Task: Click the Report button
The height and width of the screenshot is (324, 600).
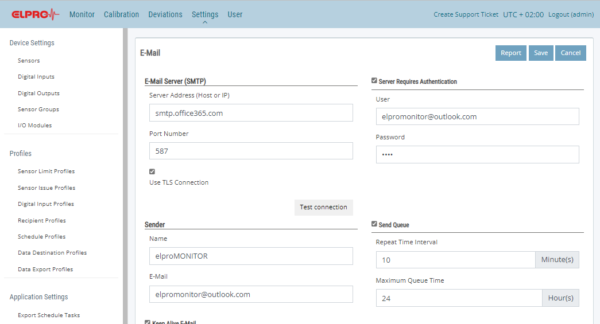Action: click(x=510, y=53)
